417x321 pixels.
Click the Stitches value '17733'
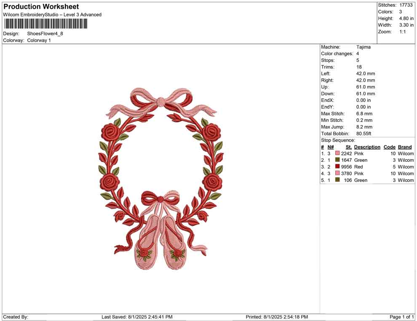coord(406,5)
